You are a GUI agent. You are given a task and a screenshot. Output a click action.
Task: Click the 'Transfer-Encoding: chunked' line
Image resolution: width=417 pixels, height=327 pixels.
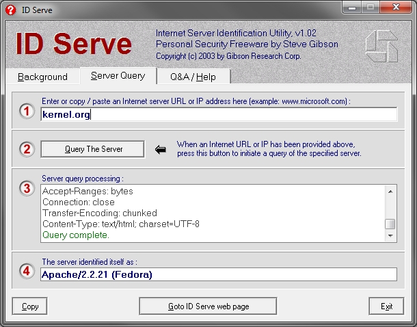100,213
